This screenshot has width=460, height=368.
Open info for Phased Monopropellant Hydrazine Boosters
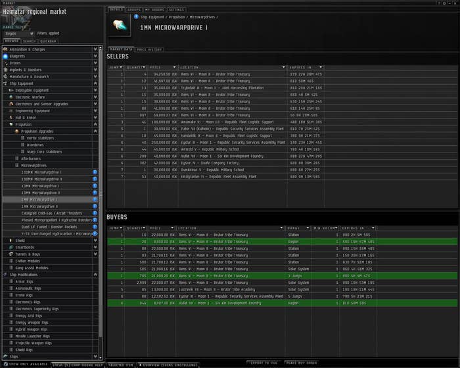[95, 220]
